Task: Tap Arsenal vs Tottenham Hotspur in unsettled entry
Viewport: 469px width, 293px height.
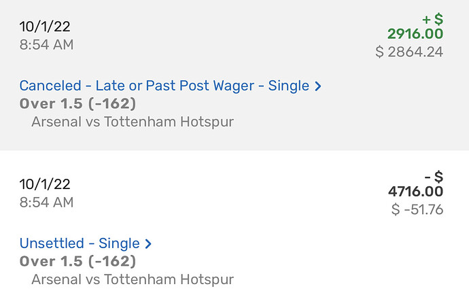Action: pos(133,279)
